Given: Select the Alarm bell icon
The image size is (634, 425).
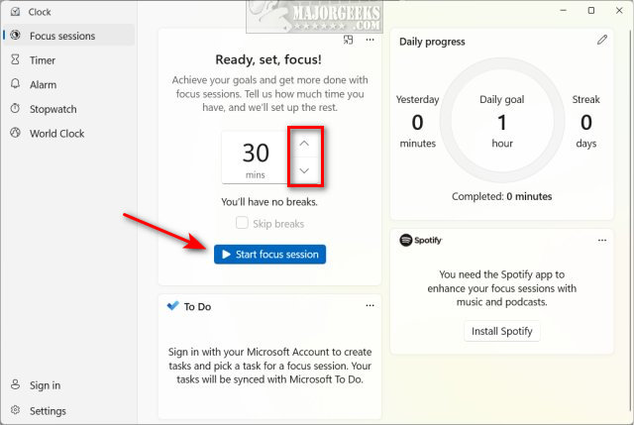Looking at the screenshot, I should pyautogui.click(x=15, y=83).
